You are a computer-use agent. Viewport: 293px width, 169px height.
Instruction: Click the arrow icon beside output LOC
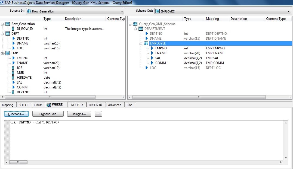tap(147, 68)
